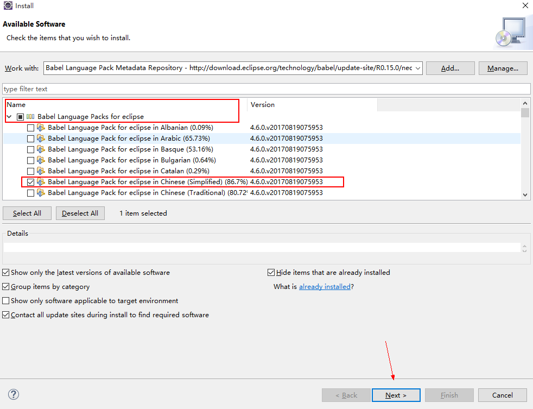Toggle Show only the latest versions checkbox
This screenshot has width=533, height=409.
pos(6,273)
